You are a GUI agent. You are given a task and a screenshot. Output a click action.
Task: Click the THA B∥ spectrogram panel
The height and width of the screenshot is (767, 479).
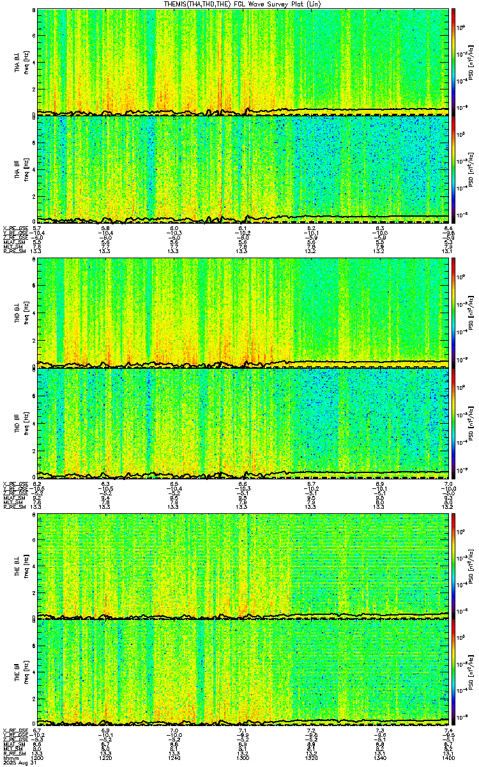coord(243,169)
